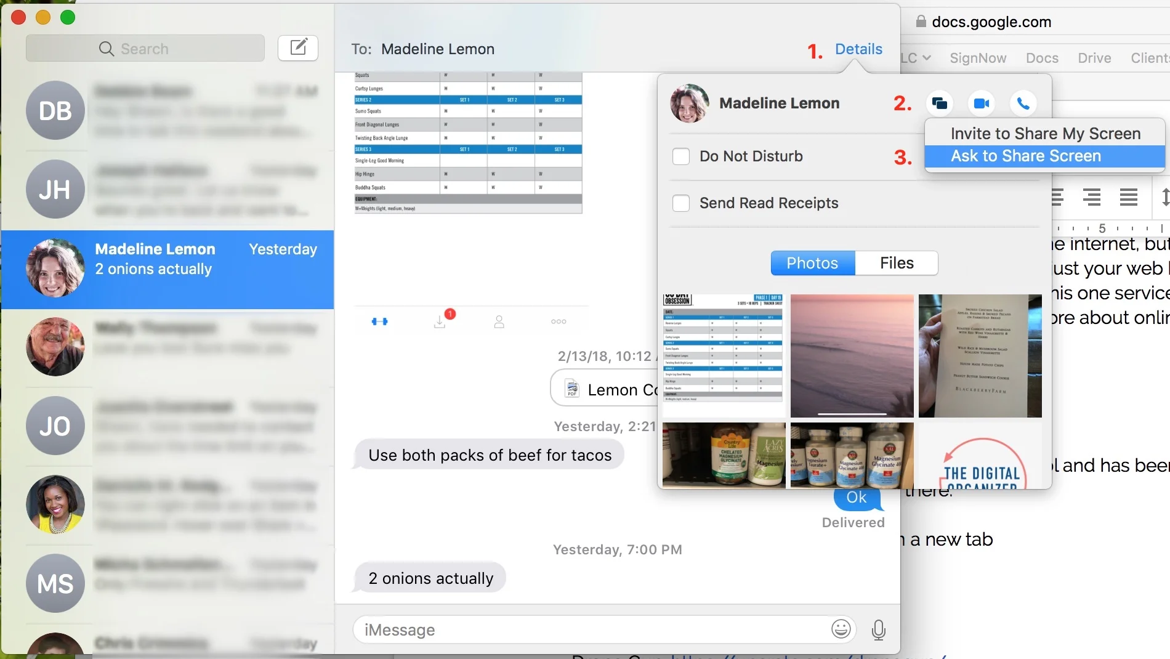Click the Delivered status text

pyautogui.click(x=853, y=522)
